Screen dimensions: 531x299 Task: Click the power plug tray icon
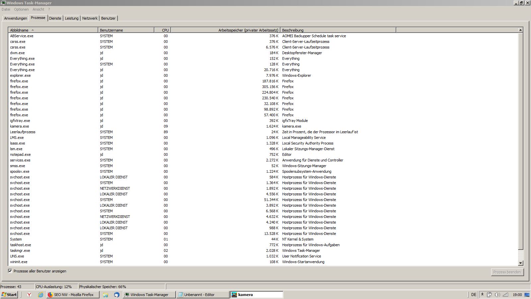point(490,295)
